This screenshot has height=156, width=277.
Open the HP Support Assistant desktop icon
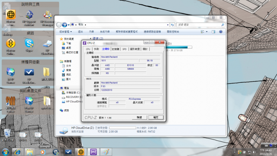tap(29, 18)
